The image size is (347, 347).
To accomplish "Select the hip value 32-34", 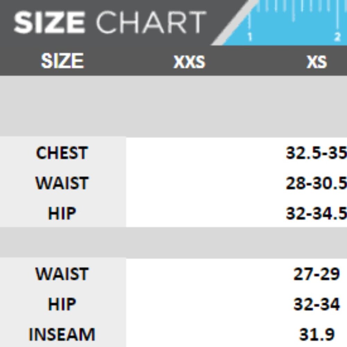I will tap(316, 304).
